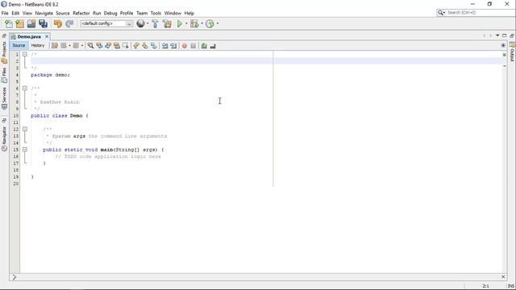
Task: Select the Demo.java editor tab
Action: (29, 36)
